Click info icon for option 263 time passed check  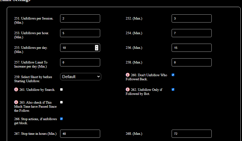[16, 102]
